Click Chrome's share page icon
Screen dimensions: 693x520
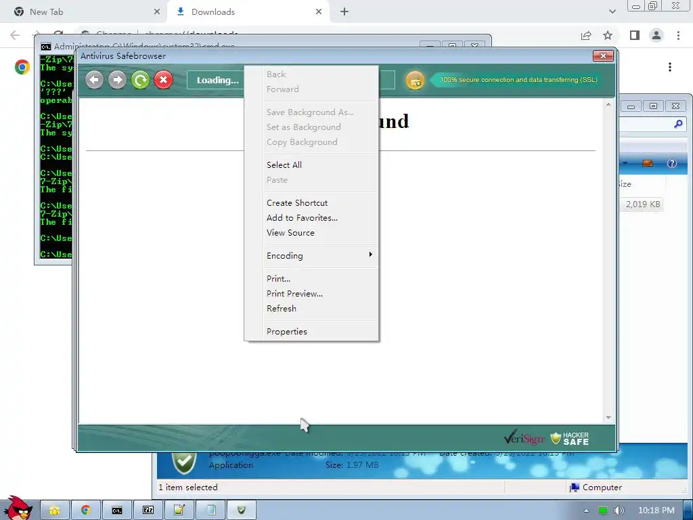(586, 35)
